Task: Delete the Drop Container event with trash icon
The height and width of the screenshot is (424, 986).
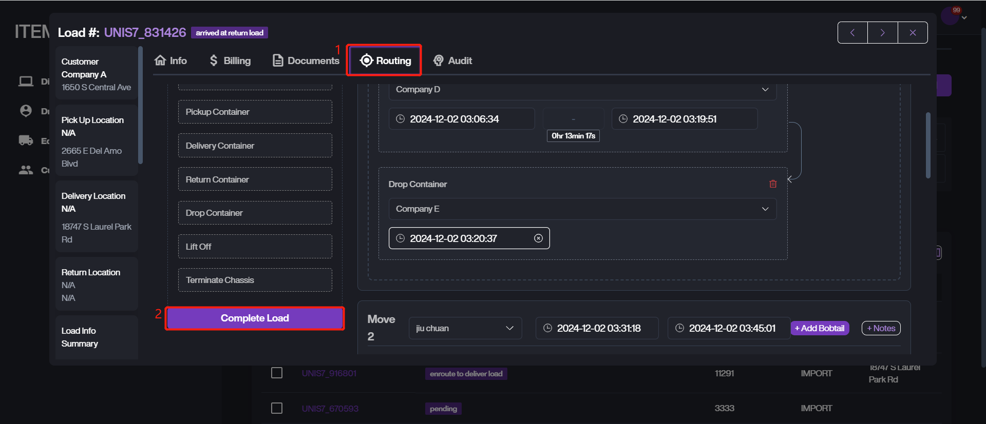Action: click(773, 184)
